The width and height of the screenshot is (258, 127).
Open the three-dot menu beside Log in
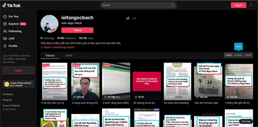(x=251, y=5)
